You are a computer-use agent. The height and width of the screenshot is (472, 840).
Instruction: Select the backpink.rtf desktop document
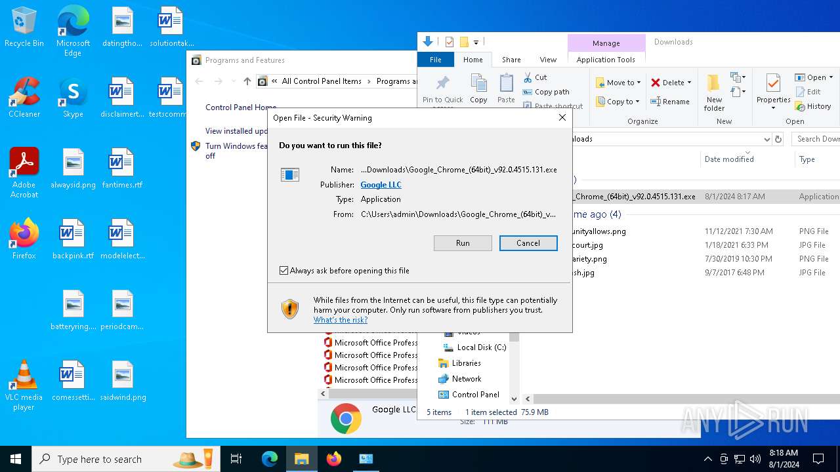pyautogui.click(x=73, y=240)
